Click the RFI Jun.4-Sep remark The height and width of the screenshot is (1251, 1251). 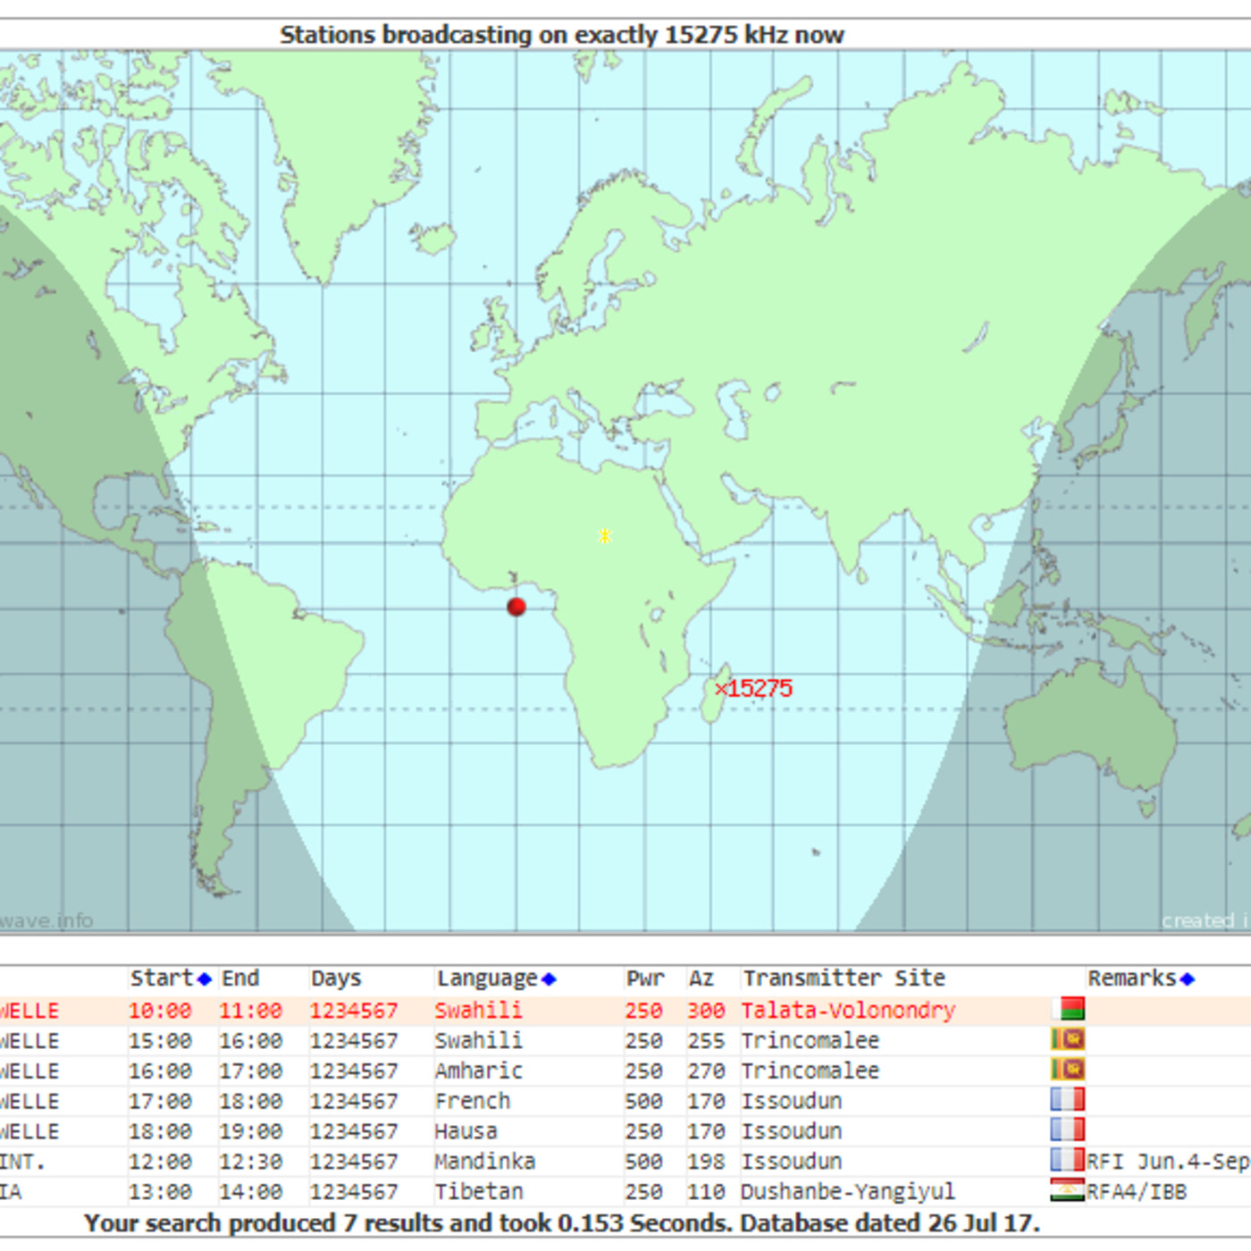click(x=1168, y=1162)
